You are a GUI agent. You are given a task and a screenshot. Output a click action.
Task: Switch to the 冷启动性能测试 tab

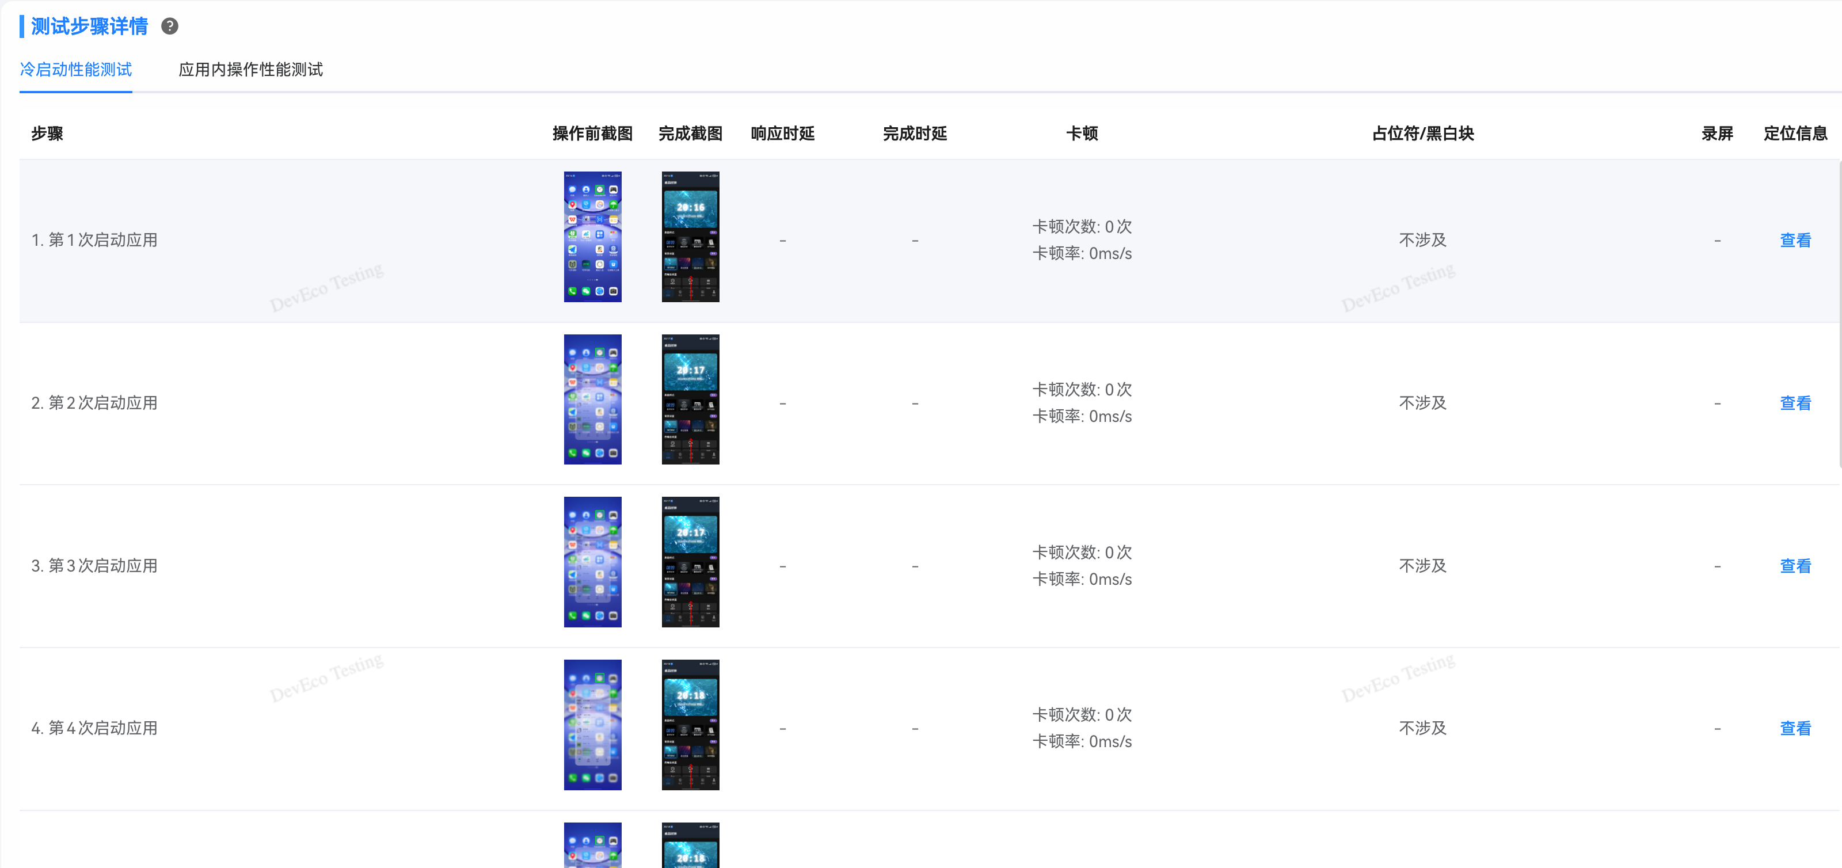(76, 69)
